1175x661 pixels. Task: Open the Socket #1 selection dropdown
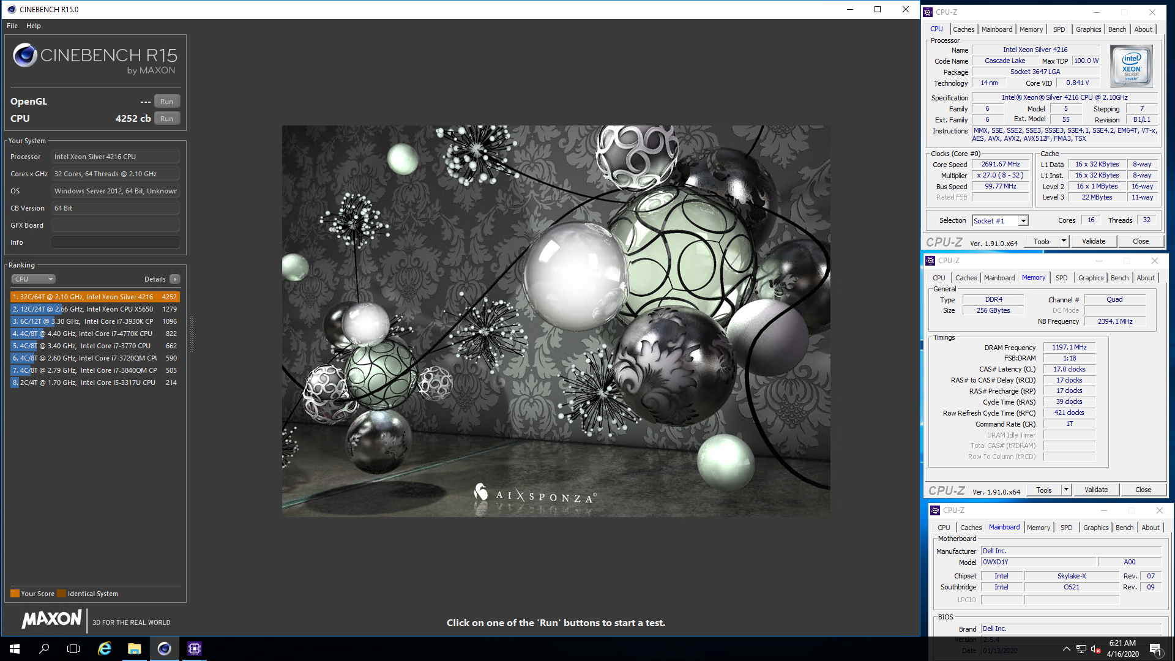pos(1000,221)
